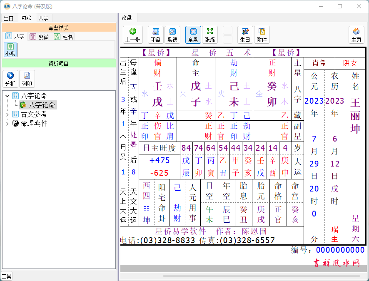Click the 星期六 weekday text
The image size is (369, 281).
pyautogui.click(x=355, y=229)
